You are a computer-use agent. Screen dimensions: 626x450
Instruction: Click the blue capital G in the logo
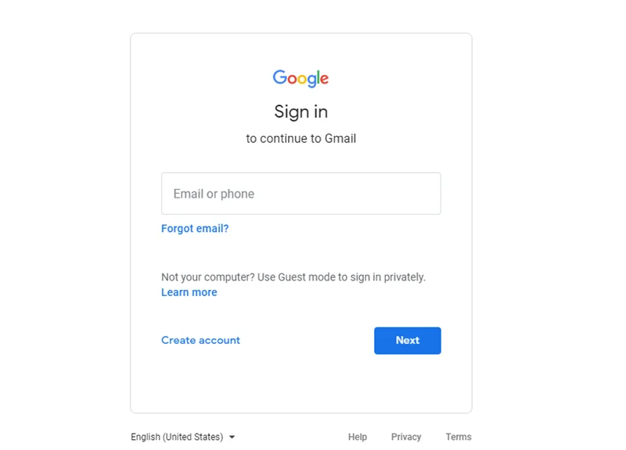(279, 77)
